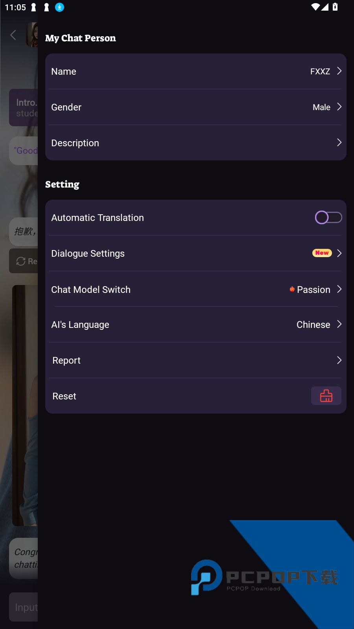Screen dimensions: 354x629
Task: Tap the yellow New badge
Action: (322, 253)
